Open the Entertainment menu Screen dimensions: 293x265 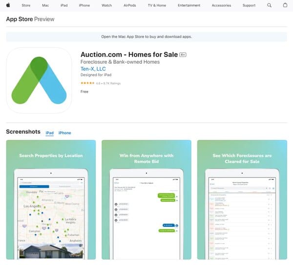pyautogui.click(x=189, y=5)
